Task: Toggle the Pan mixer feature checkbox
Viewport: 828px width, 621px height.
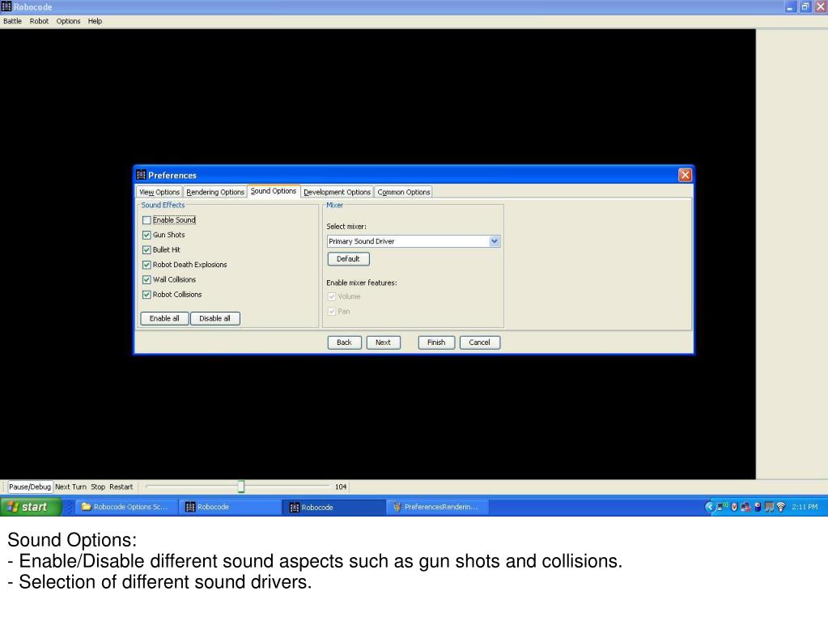Action: tap(332, 312)
